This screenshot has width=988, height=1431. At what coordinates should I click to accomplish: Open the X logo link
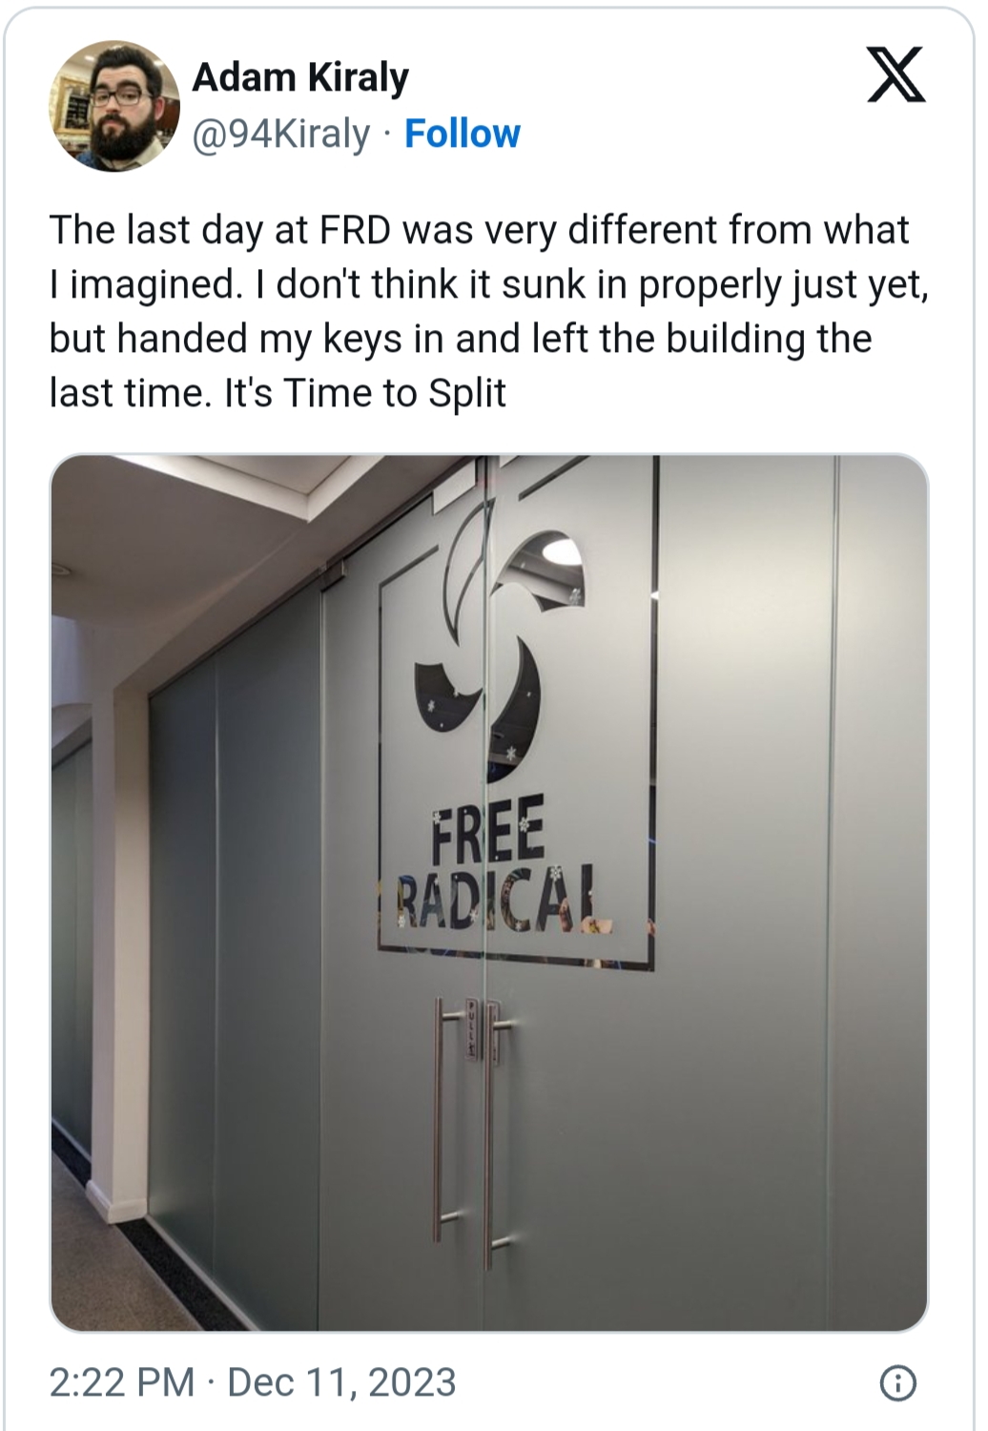(895, 76)
